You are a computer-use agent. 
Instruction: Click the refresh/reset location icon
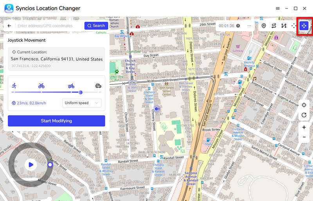(x=304, y=115)
